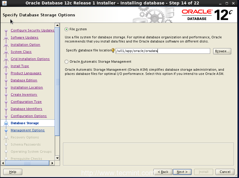Open the Configuration Type step
The image size is (239, 178).
pos(26,102)
